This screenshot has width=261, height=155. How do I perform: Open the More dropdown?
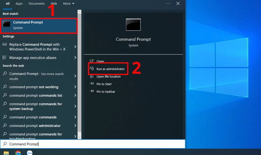click(x=69, y=3)
